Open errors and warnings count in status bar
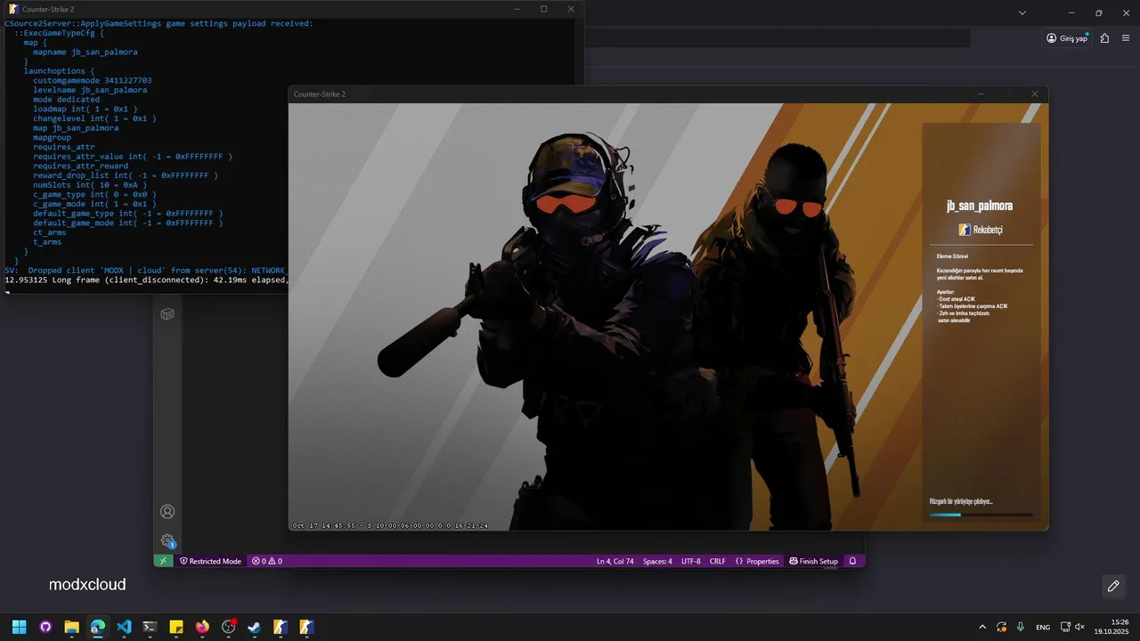The height and width of the screenshot is (641, 1140). point(266,561)
